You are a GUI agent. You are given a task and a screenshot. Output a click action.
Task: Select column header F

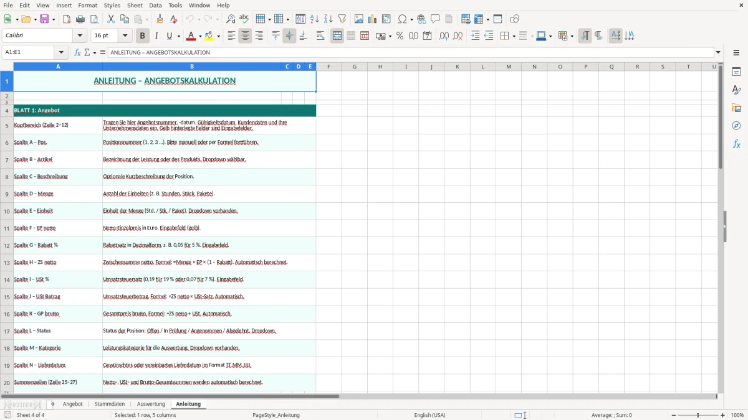[328, 67]
